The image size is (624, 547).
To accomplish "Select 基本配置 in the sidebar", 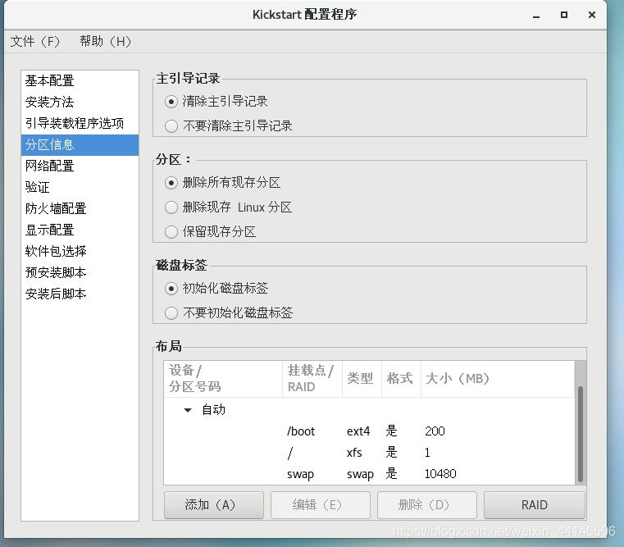I will click(x=80, y=81).
